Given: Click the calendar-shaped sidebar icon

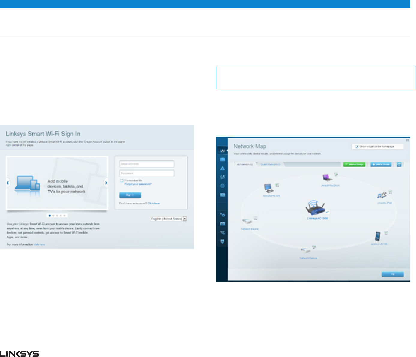Looking at the screenshot, I should point(222,159).
